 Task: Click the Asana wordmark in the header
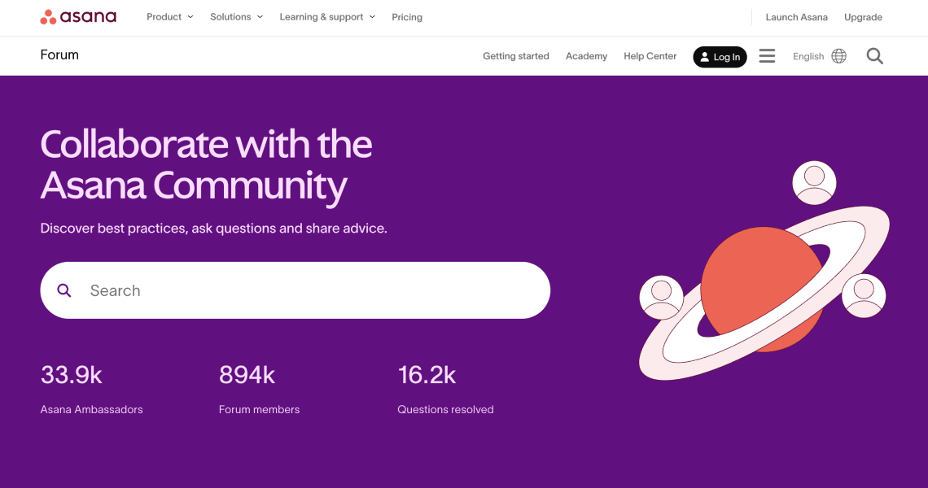click(x=88, y=15)
